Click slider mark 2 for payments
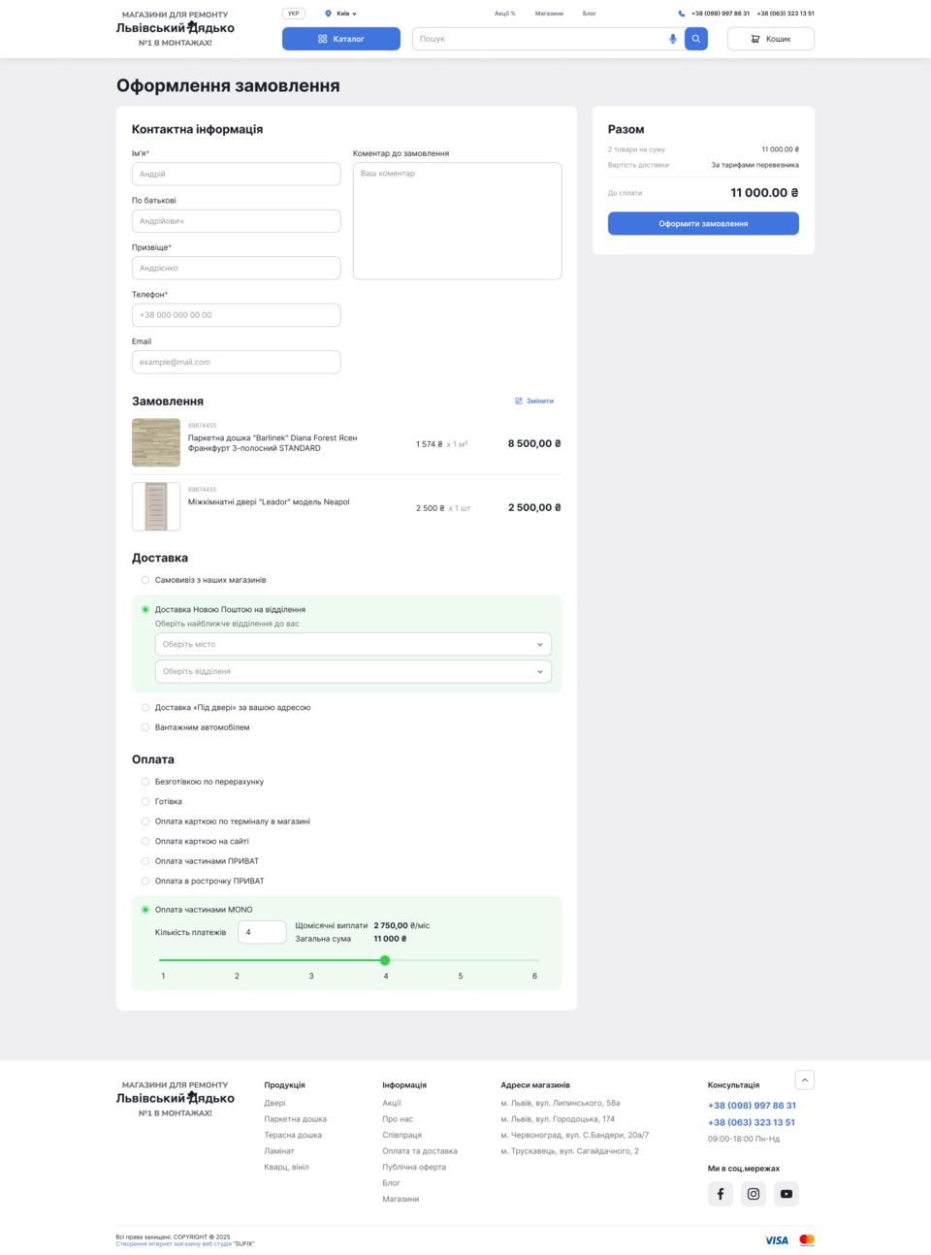The width and height of the screenshot is (931, 1255). point(237,976)
